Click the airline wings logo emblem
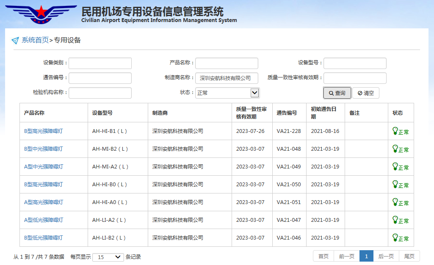The width and height of the screenshot is (434, 265). tap(41, 14)
